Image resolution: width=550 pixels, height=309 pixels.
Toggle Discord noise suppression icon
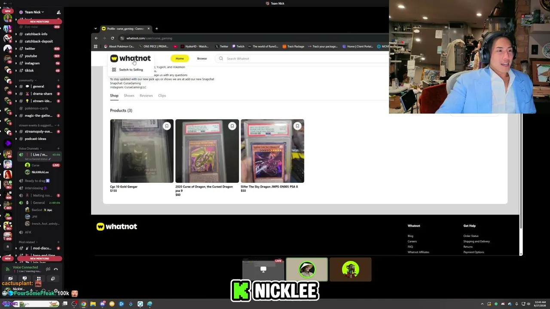coord(48,269)
